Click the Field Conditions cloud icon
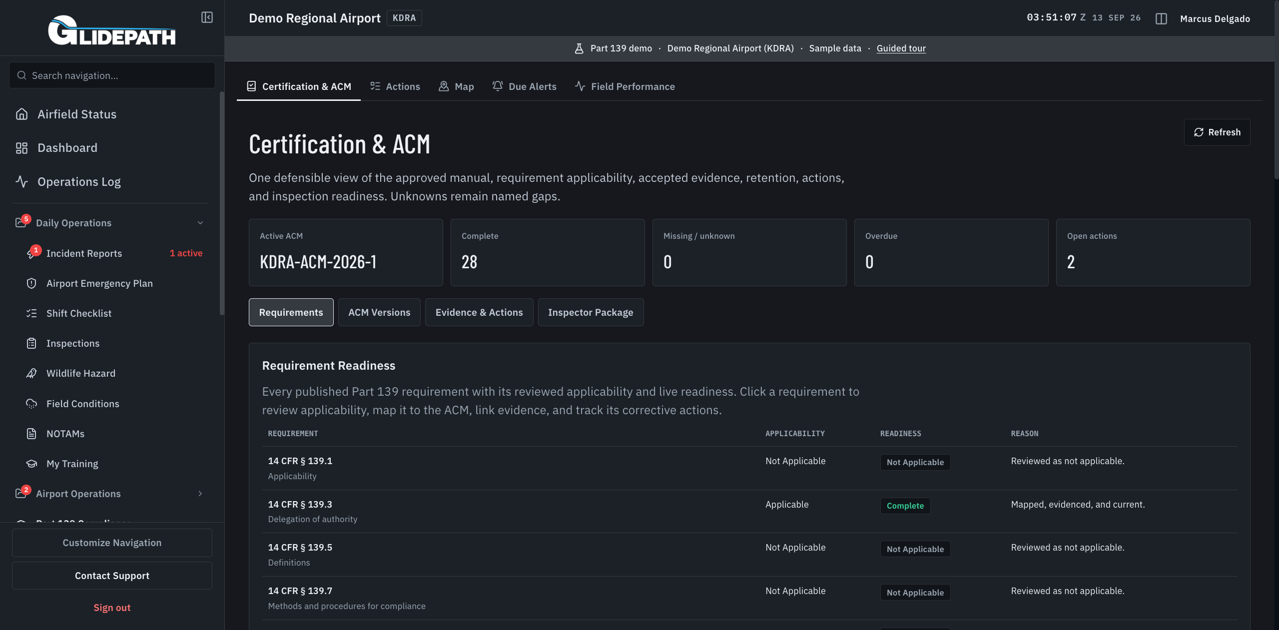The width and height of the screenshot is (1279, 630). click(31, 404)
